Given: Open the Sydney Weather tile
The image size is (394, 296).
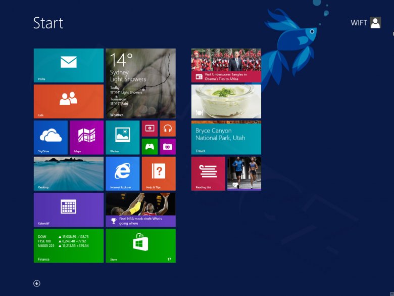Looking at the screenshot, I should (x=141, y=83).
